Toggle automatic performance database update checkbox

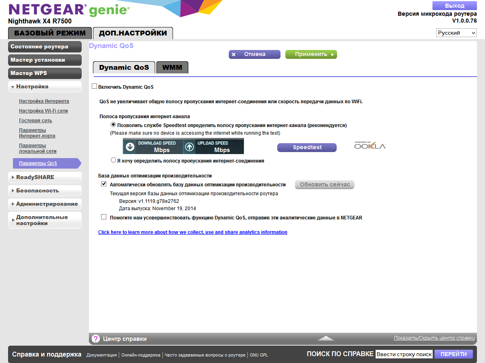pyautogui.click(x=104, y=184)
